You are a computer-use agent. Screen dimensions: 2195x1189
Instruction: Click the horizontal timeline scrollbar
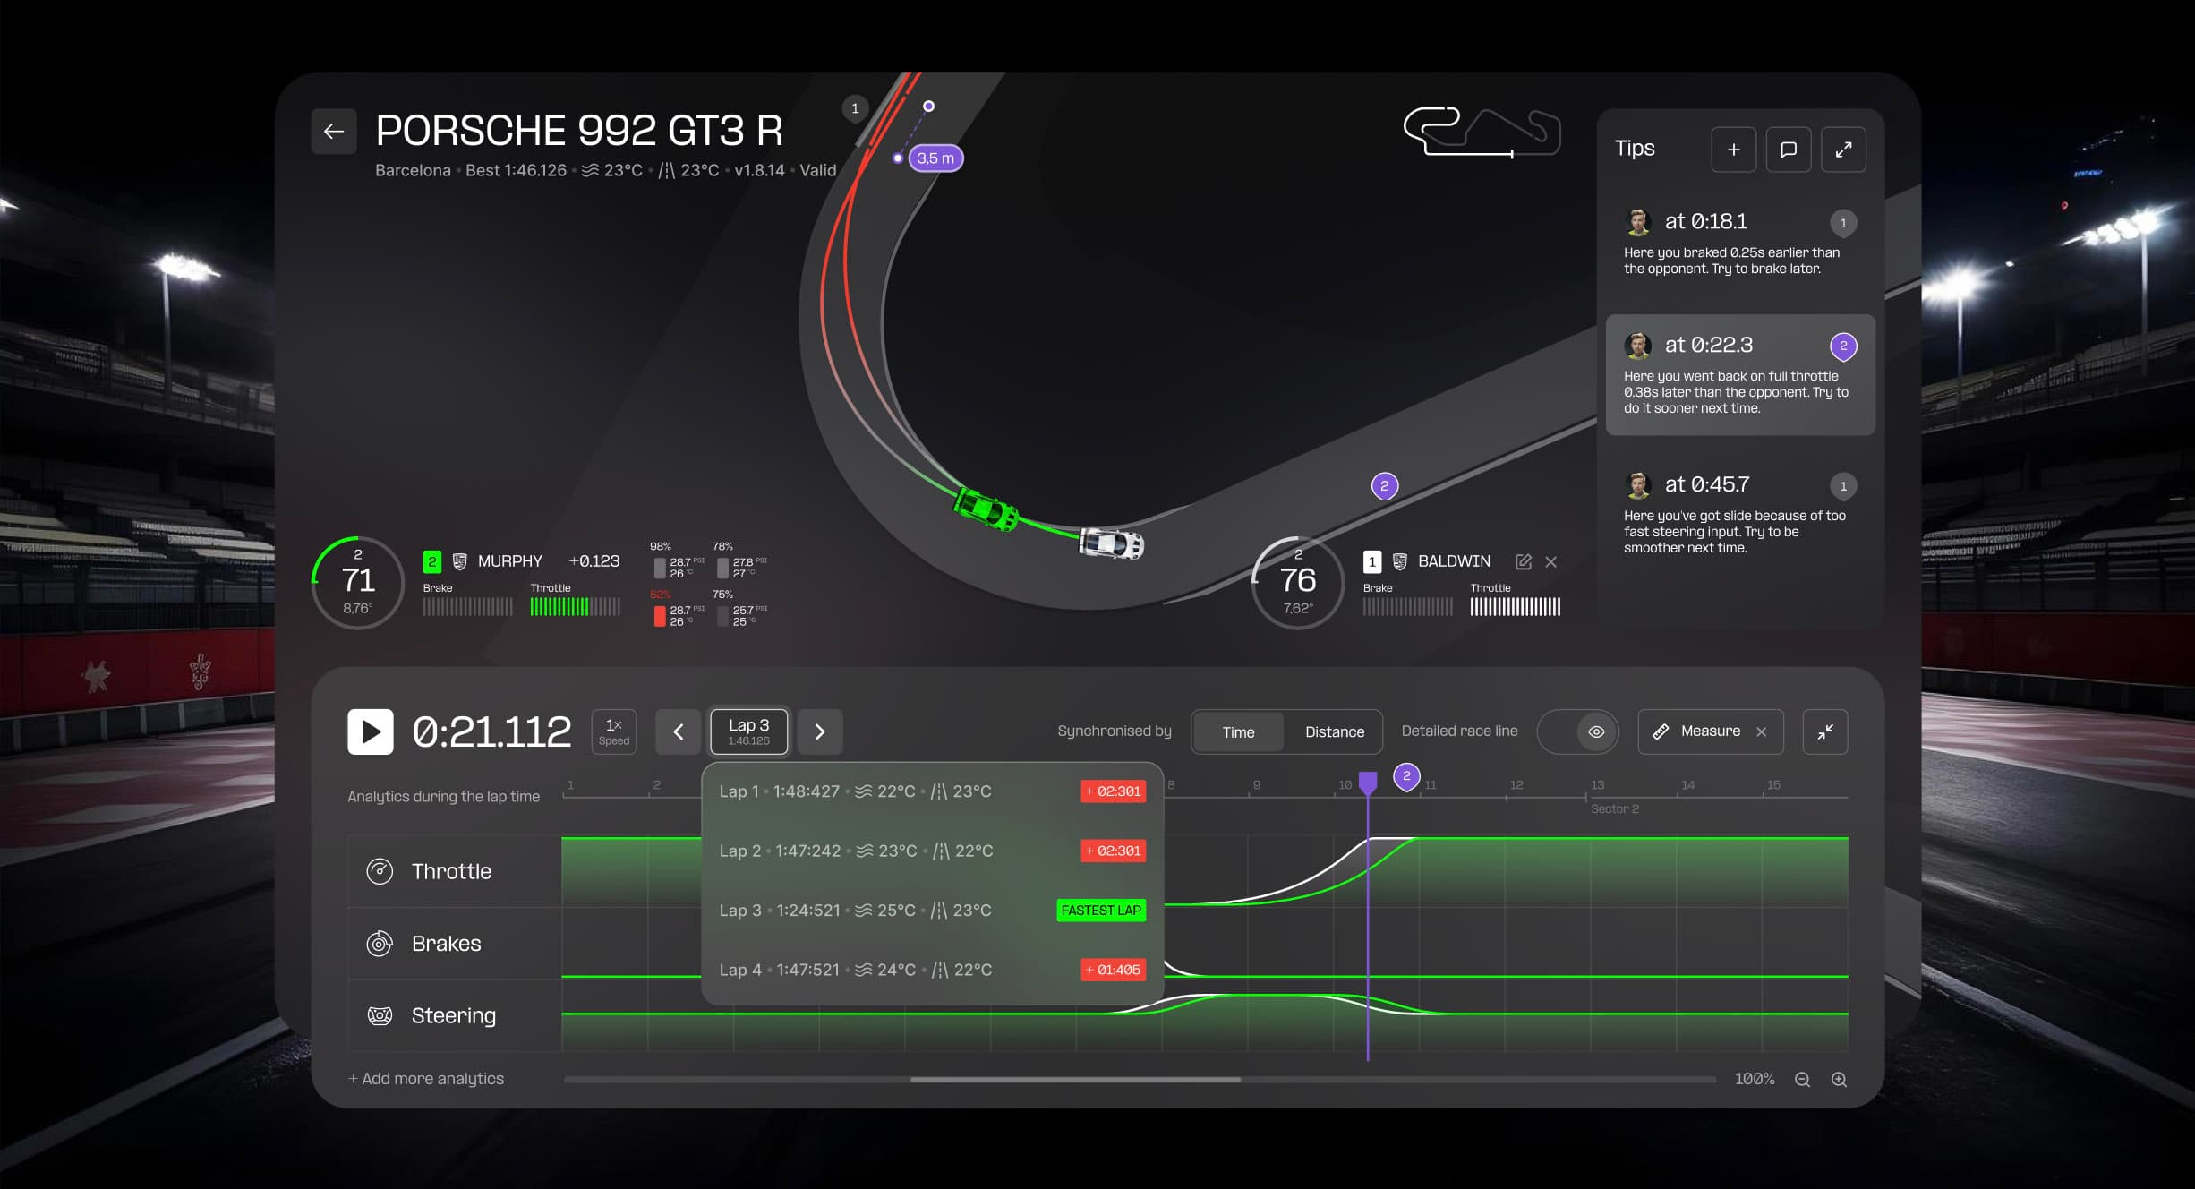click(1075, 1080)
